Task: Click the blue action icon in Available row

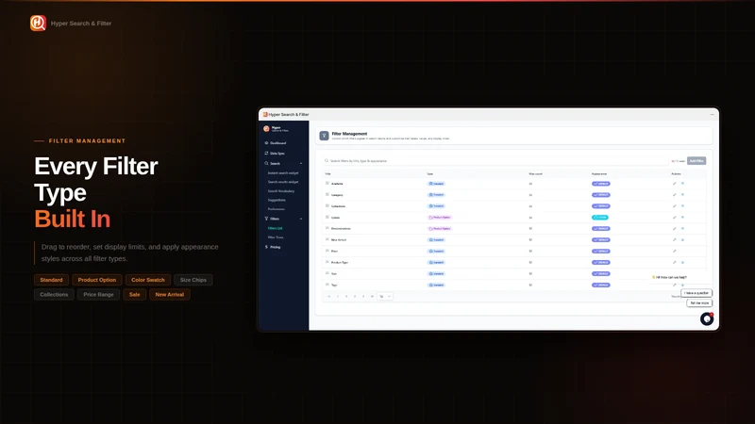Action: pos(682,184)
